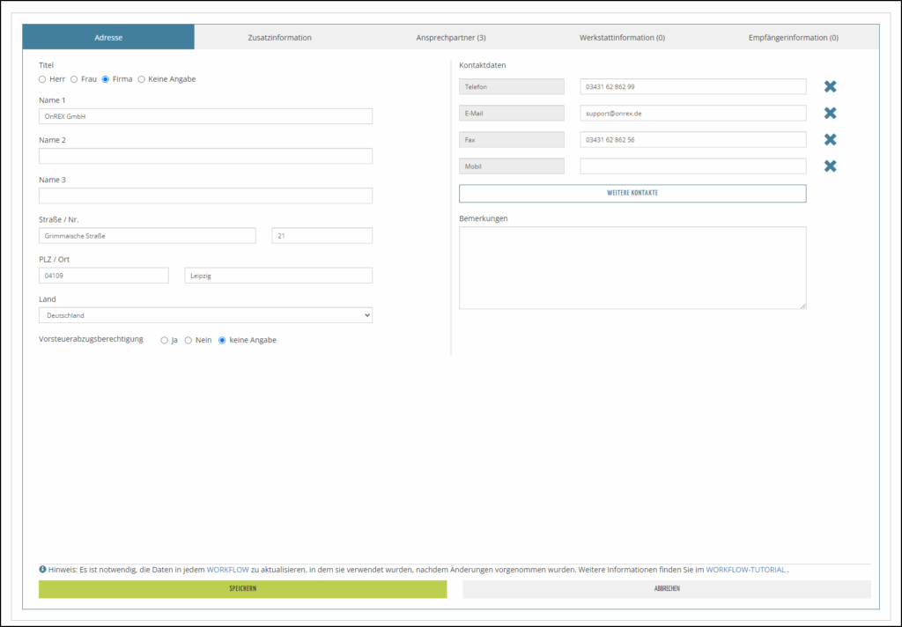
Task: Add more contacts via Weitere Kontakte
Action: click(x=632, y=193)
